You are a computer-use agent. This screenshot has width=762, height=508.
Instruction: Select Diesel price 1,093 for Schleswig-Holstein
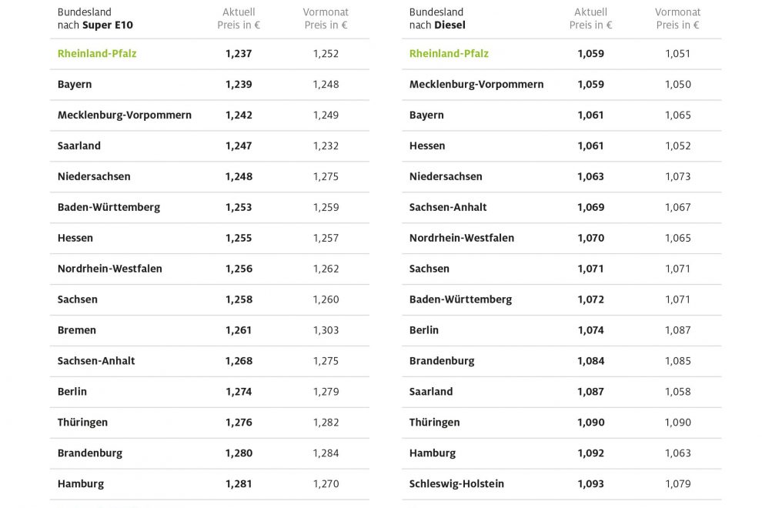coord(590,484)
